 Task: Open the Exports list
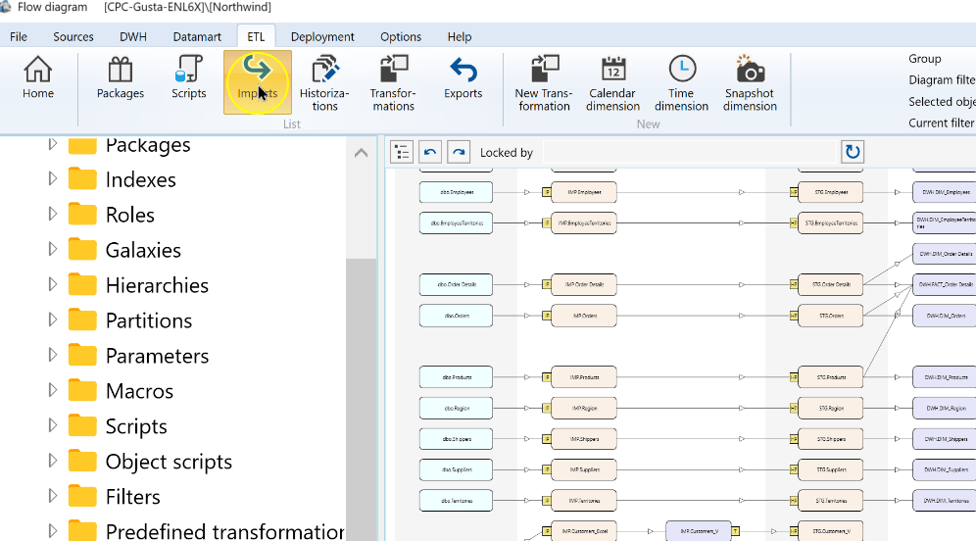(463, 78)
